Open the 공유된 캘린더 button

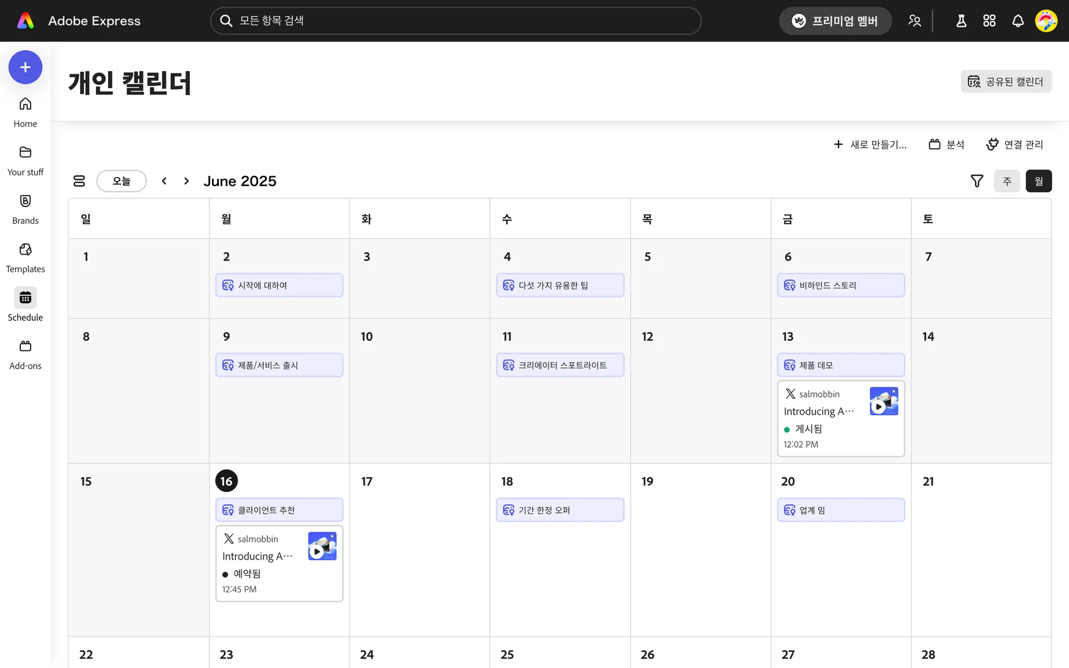tap(1006, 81)
